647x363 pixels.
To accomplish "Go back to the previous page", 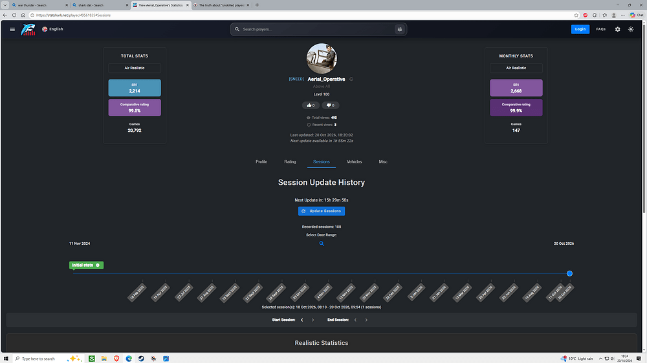I will (x=5, y=16).
